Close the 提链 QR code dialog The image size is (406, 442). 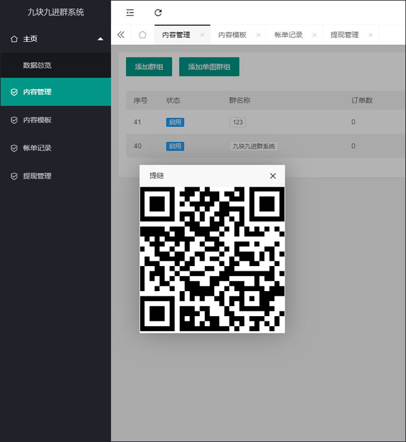click(x=273, y=176)
